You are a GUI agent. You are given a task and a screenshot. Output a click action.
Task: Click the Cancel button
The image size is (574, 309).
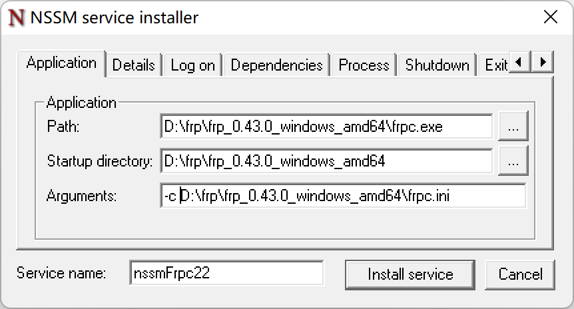click(520, 274)
